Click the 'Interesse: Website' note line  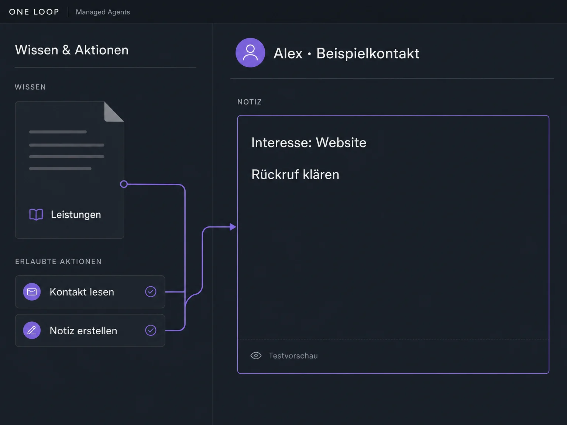coord(309,142)
